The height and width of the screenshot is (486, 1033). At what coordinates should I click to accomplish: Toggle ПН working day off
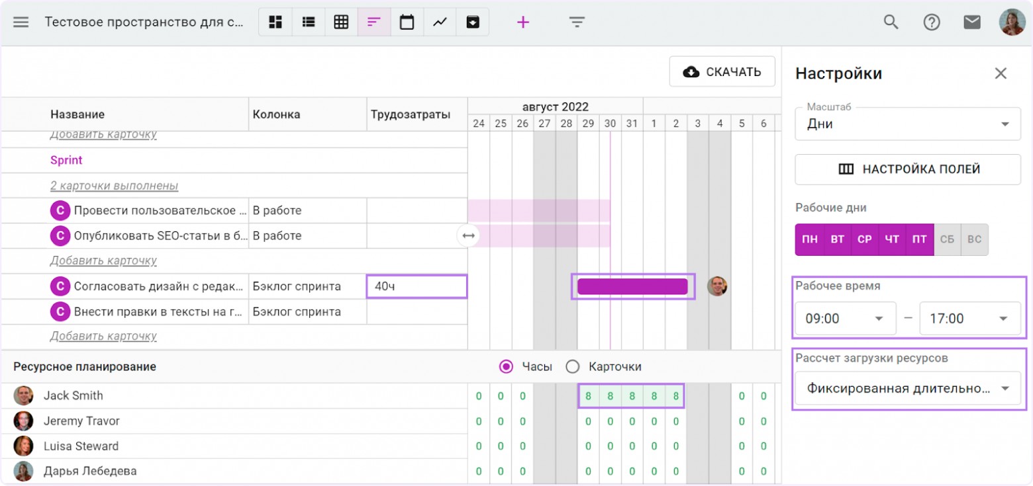click(x=809, y=239)
